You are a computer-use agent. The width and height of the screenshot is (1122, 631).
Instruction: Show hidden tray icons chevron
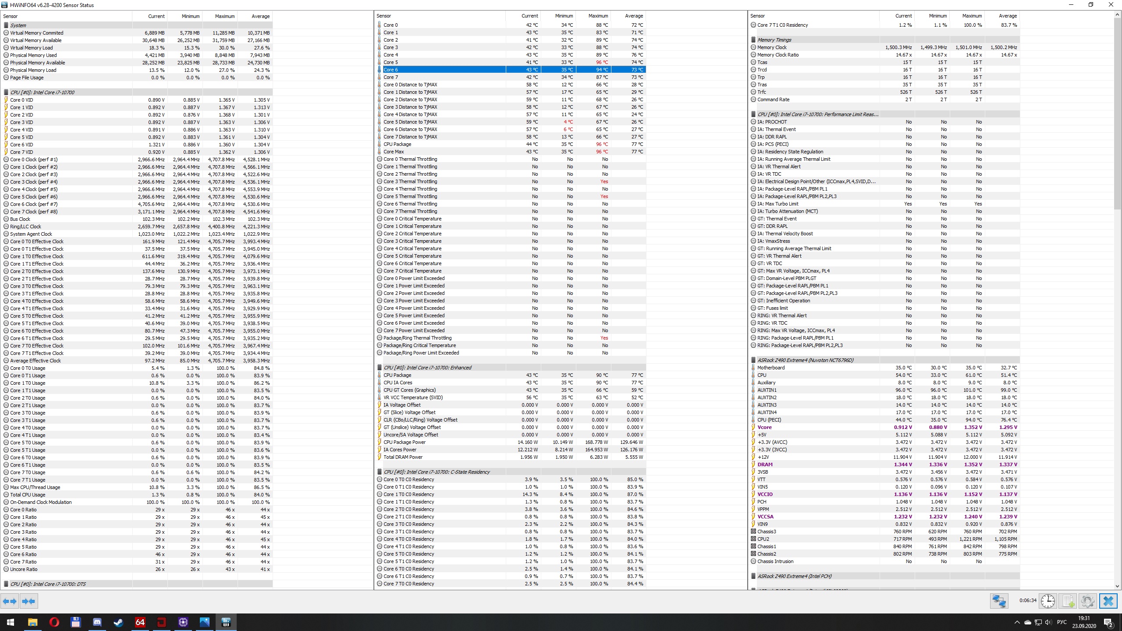(x=1017, y=622)
